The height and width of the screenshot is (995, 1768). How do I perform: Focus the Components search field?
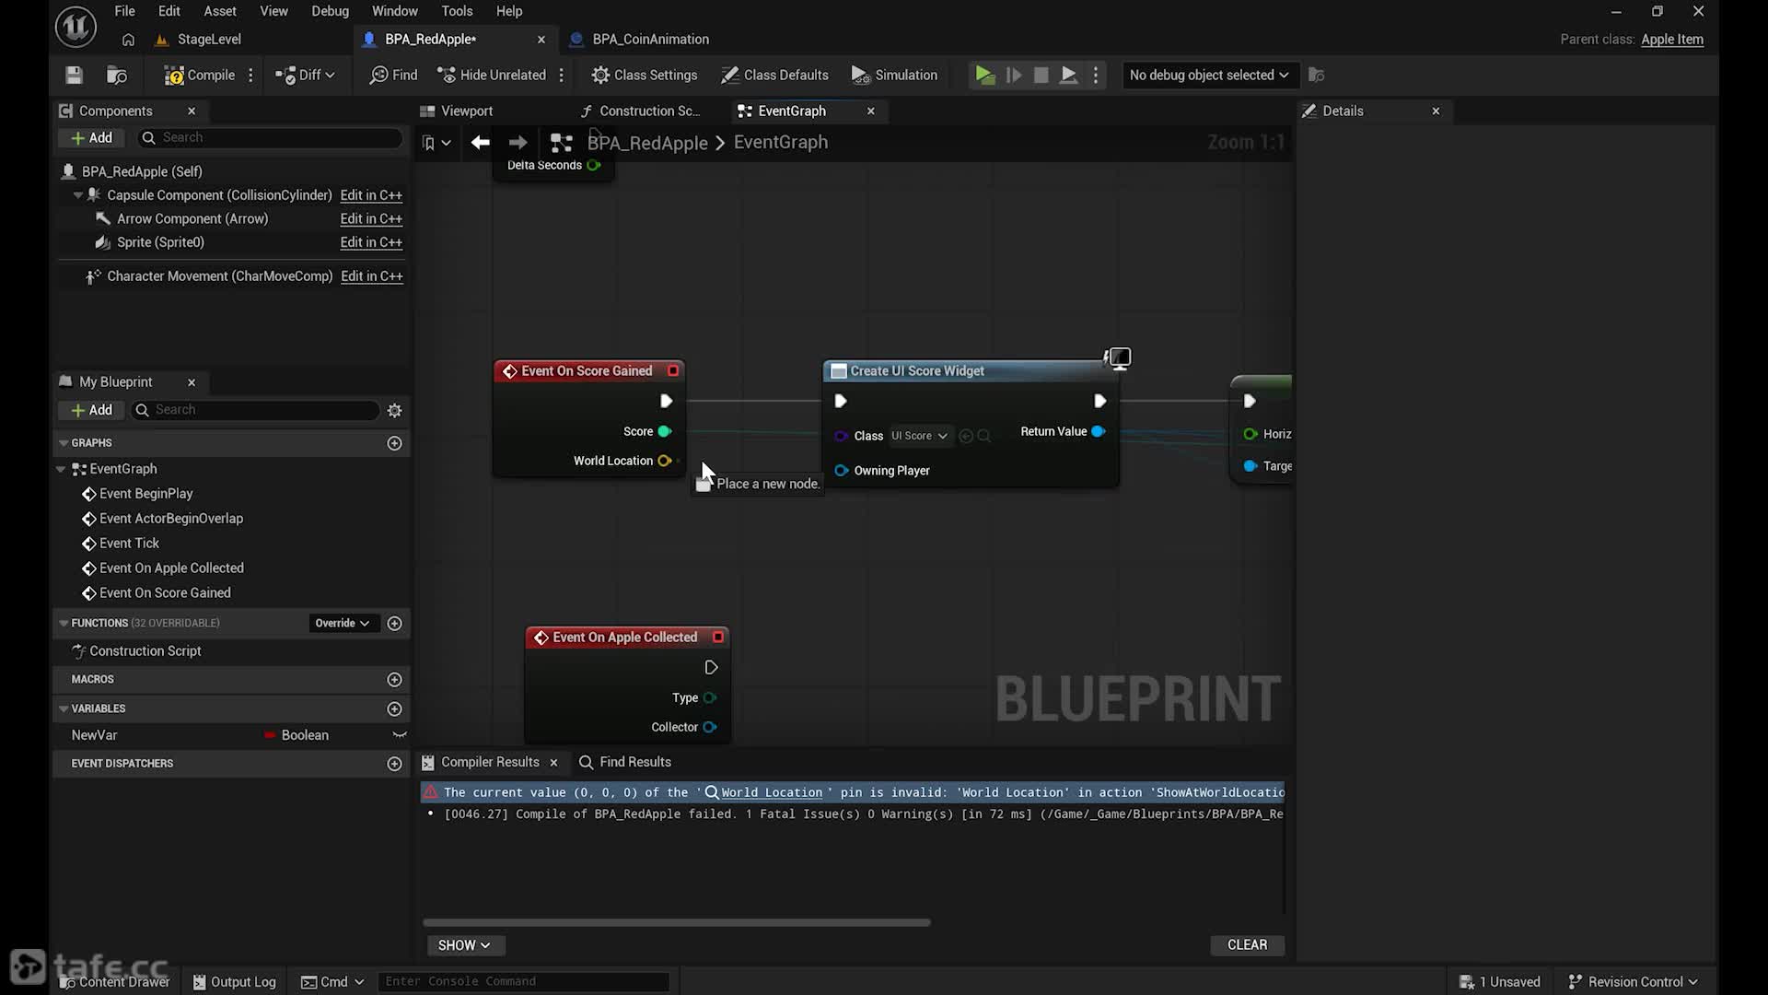(x=270, y=138)
